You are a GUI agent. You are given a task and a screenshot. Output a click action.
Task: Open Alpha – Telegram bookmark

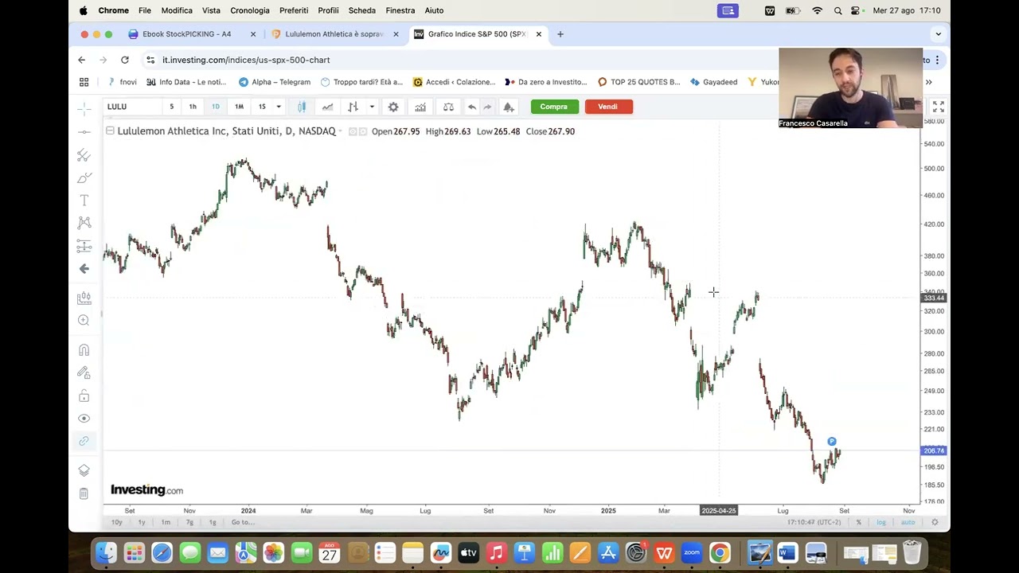275,82
